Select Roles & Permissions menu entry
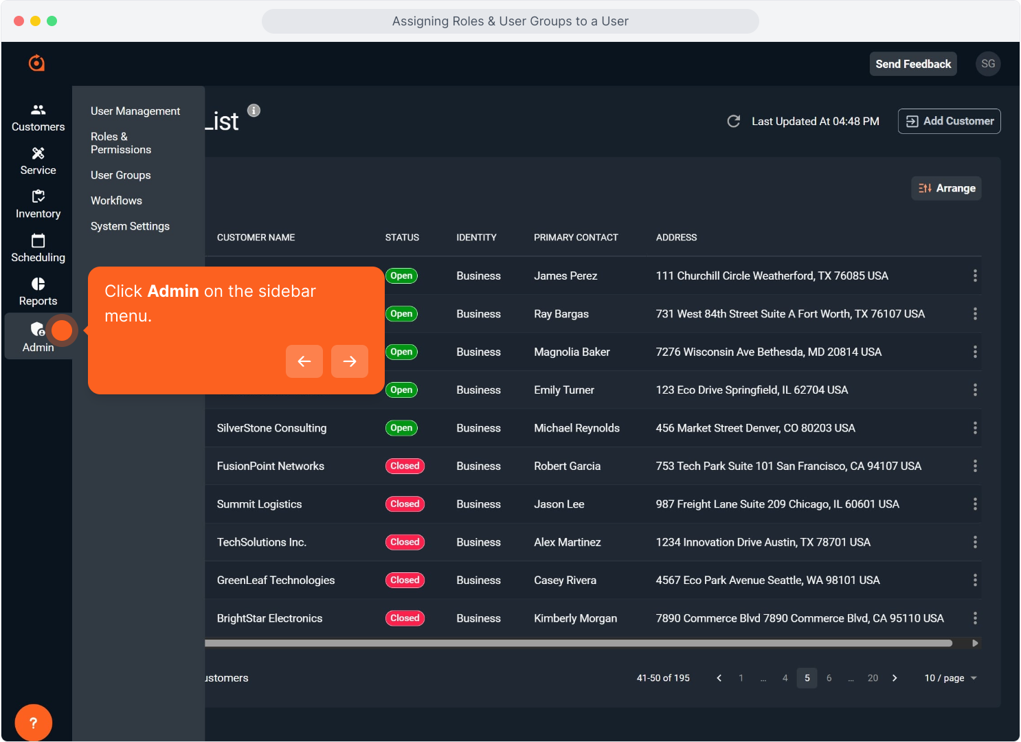The height and width of the screenshot is (742, 1021). pos(121,143)
